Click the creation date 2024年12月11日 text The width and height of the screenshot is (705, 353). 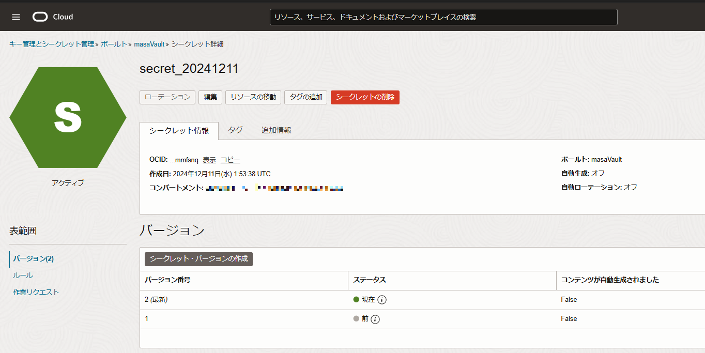(222, 174)
